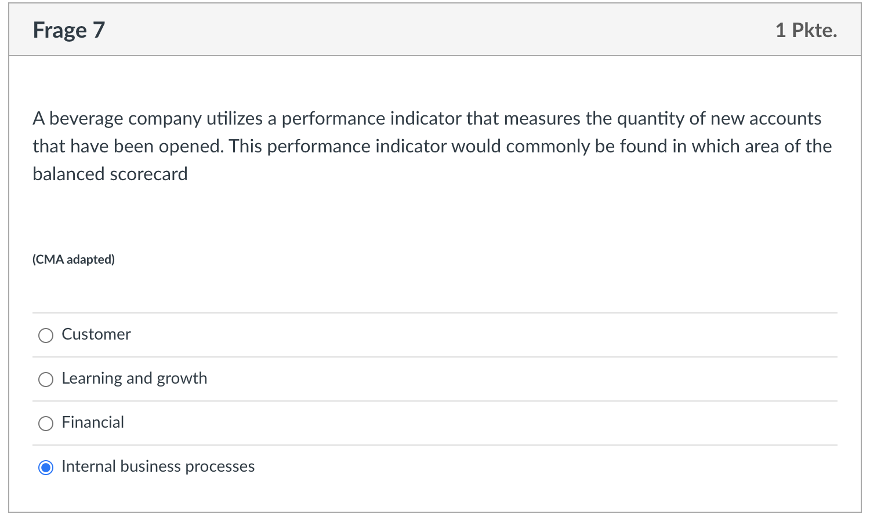Click the empty Financial radio circle
Image resolution: width=870 pixels, height=525 pixels.
[x=46, y=424]
